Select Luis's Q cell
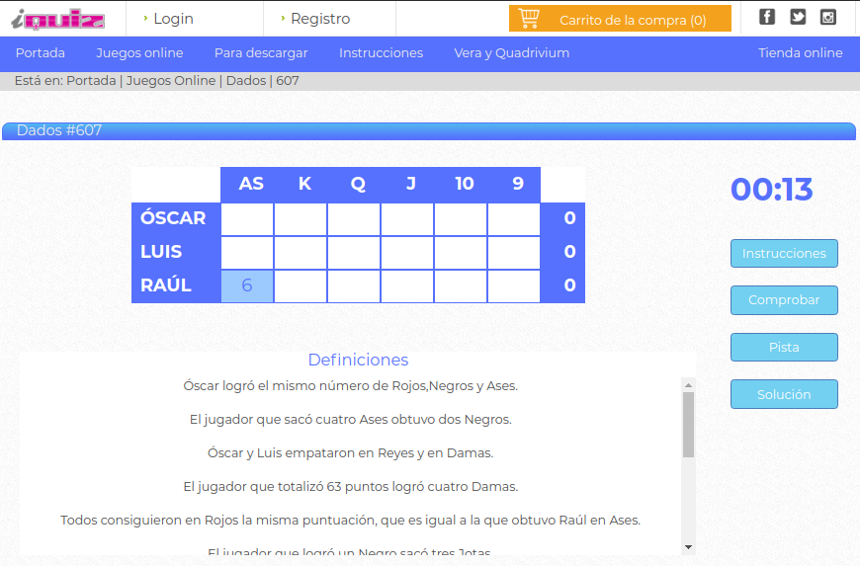This screenshot has height=566, width=860. pyautogui.click(x=354, y=253)
